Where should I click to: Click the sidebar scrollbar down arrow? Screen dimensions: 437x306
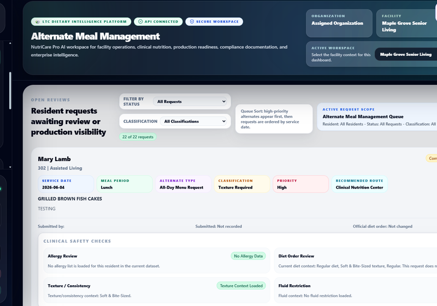coord(10,167)
